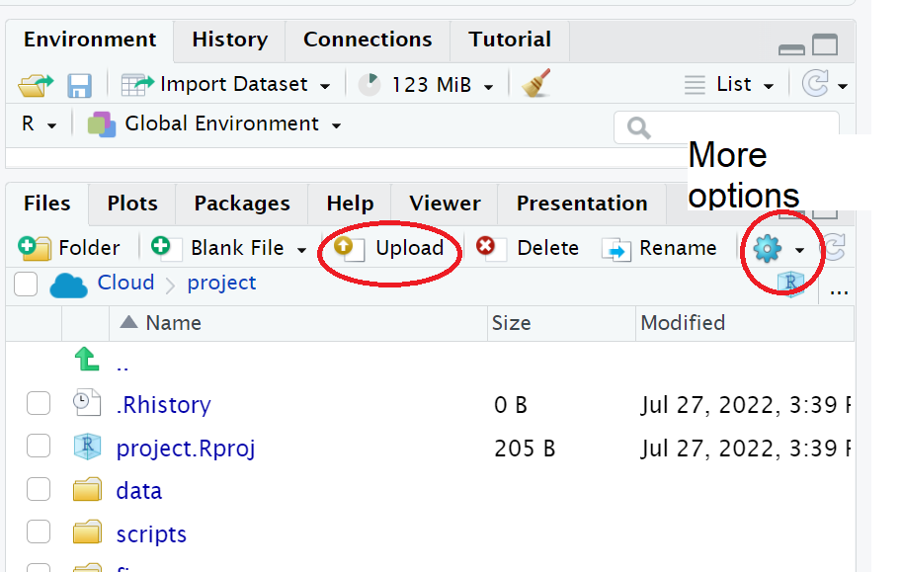Viewport: 902px width, 572px height.
Task: Click the open workspace folder icon
Action: [35, 85]
